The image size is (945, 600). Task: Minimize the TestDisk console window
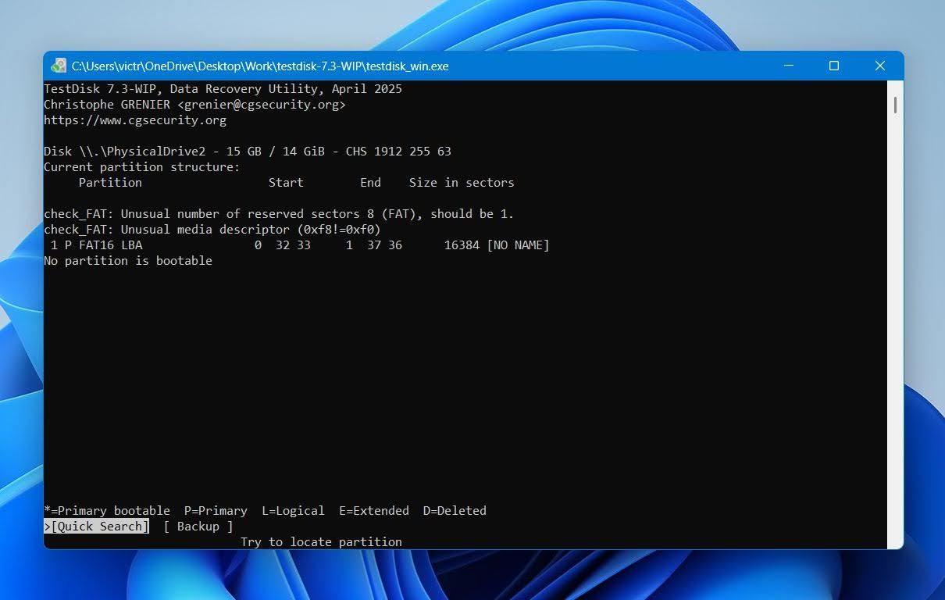tap(788, 66)
